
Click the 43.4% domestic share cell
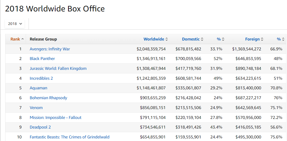click(216, 127)
